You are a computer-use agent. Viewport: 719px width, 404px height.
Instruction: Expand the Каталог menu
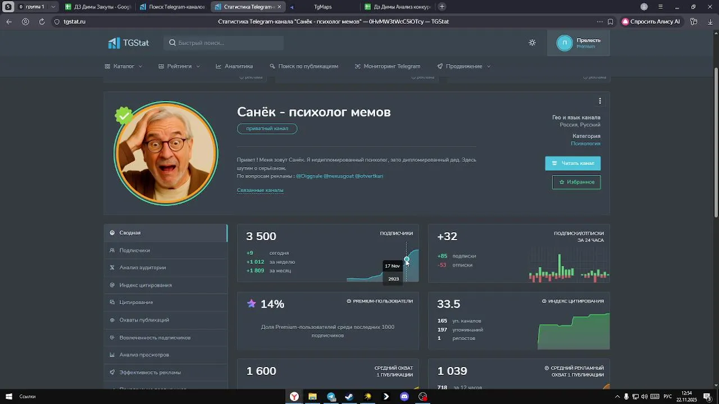[124, 66]
